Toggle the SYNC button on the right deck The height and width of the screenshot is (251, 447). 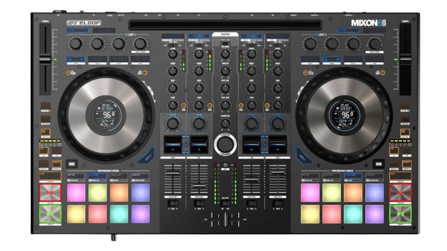tap(400, 176)
